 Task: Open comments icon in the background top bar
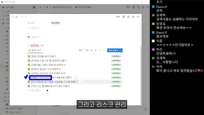(134, 7)
